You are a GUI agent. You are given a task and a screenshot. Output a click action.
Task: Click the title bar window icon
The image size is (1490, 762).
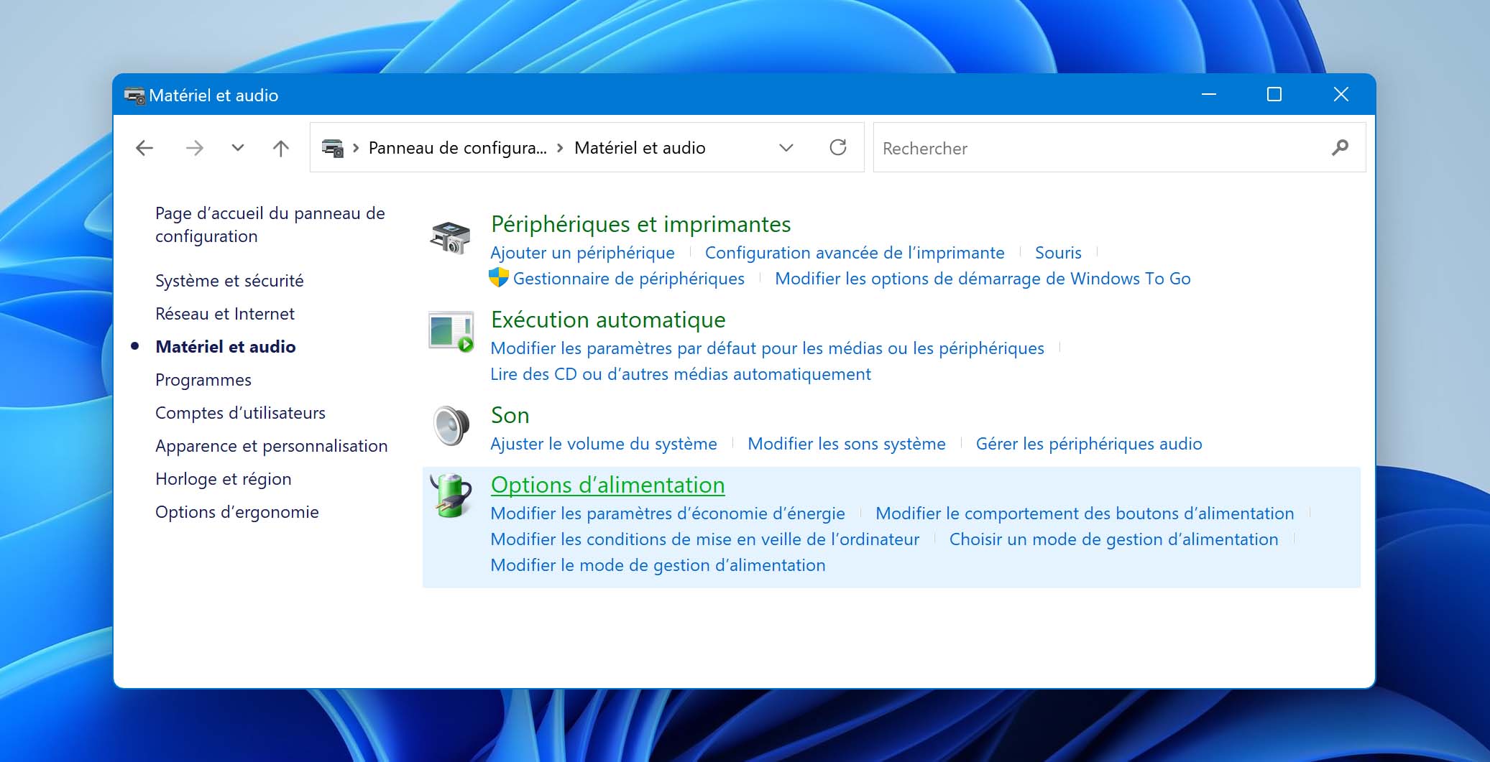[x=134, y=95]
